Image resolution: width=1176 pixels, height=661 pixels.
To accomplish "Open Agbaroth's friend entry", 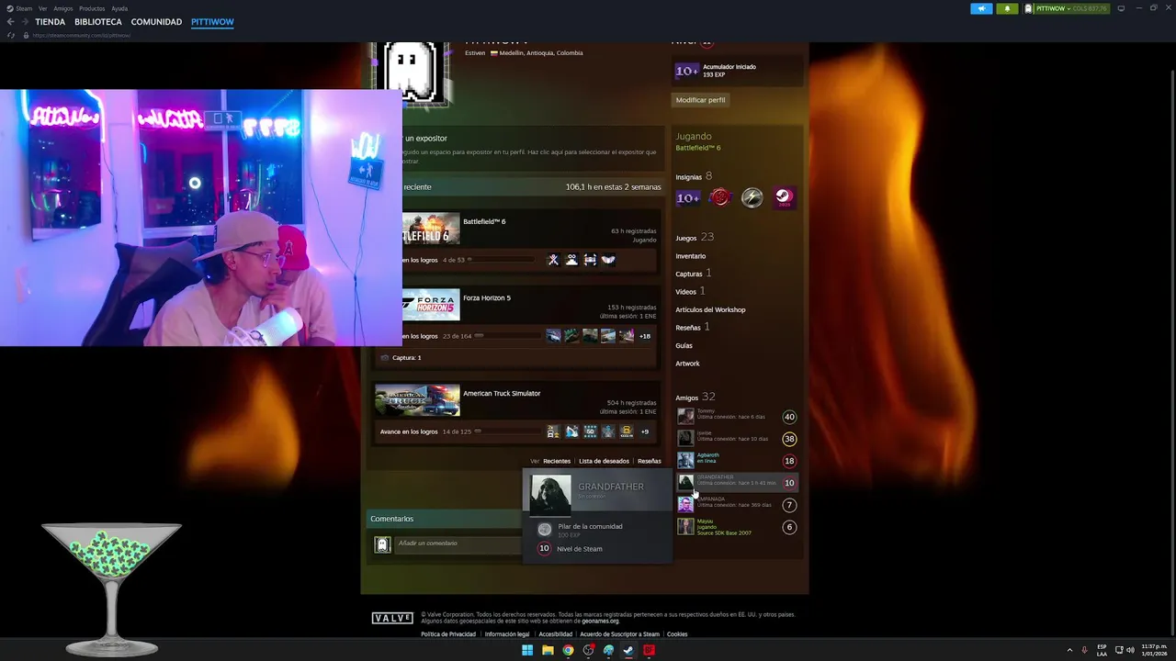I will [737, 460].
